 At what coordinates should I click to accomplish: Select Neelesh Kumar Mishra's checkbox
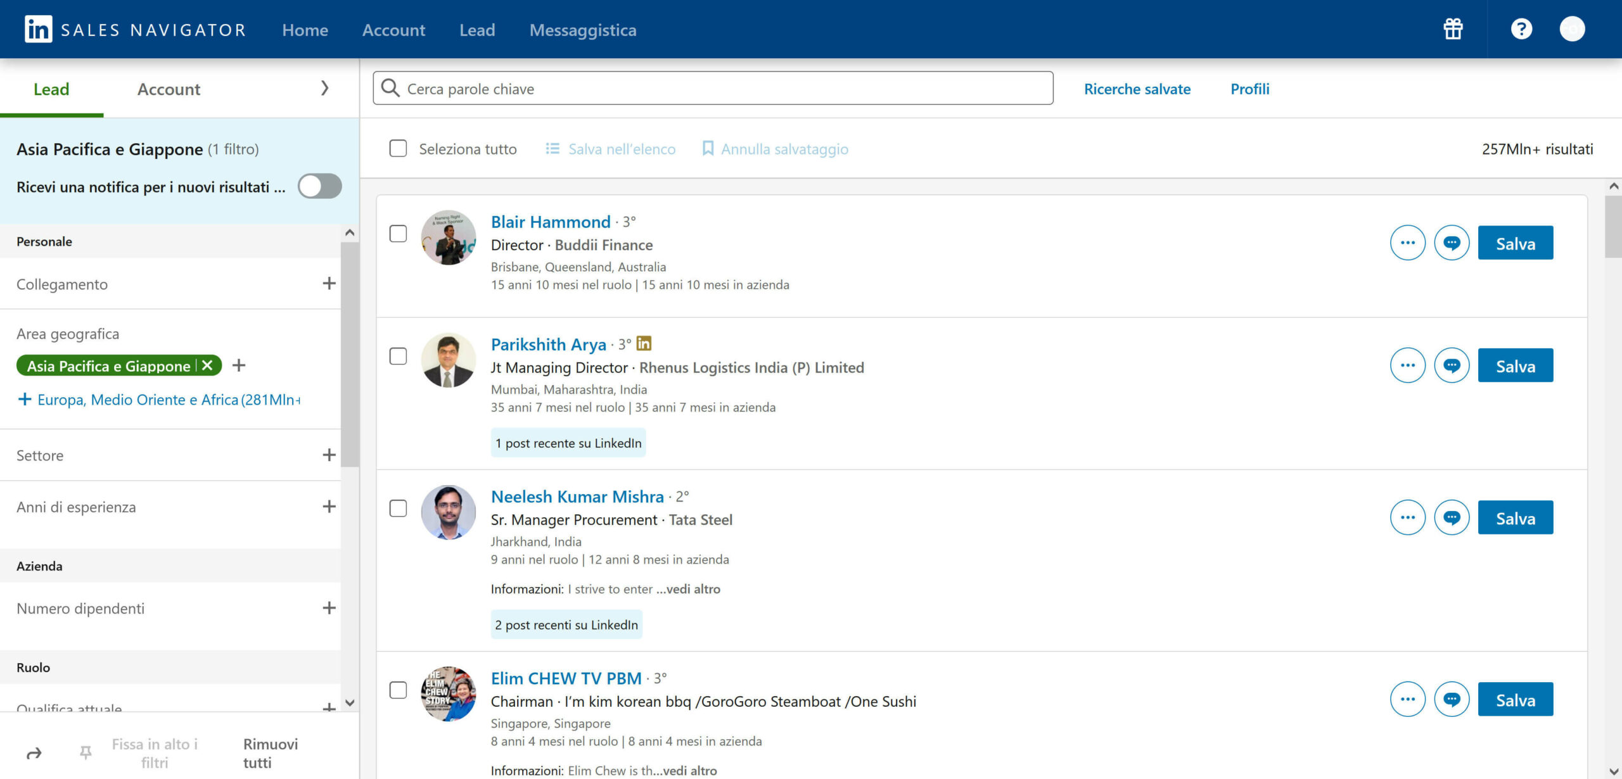(x=398, y=509)
